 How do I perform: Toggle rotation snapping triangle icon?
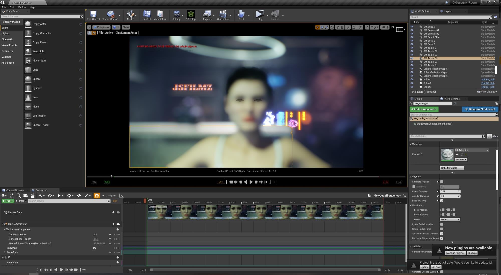coord(354,27)
